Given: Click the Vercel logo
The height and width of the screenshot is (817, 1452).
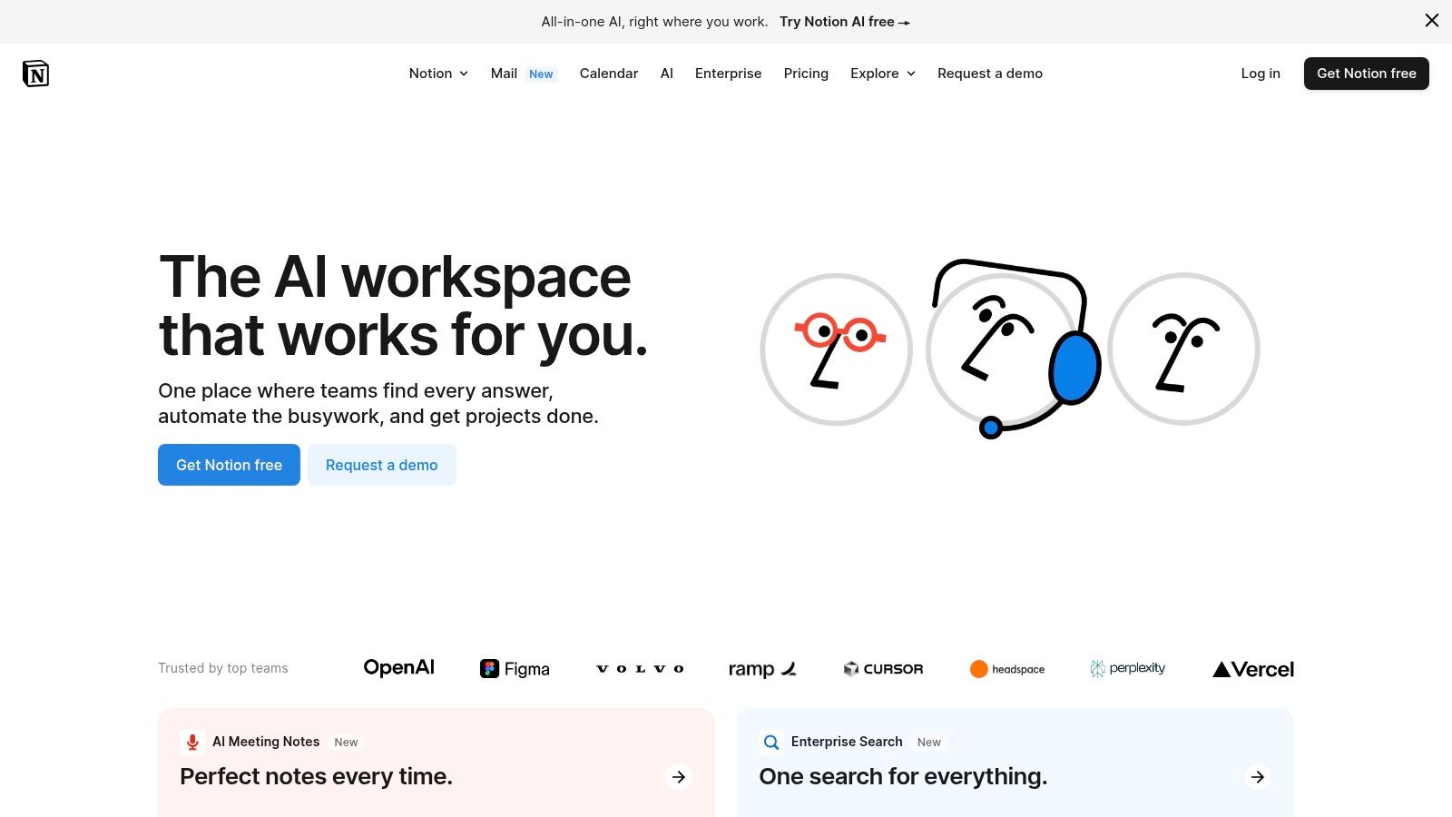Looking at the screenshot, I should tap(1253, 669).
